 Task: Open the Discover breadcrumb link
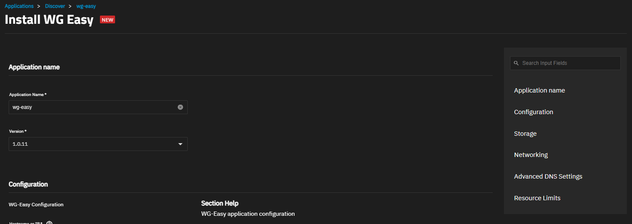pos(55,6)
